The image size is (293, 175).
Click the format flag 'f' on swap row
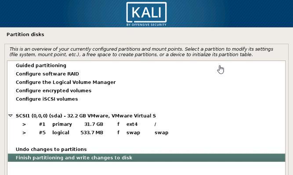(x=119, y=133)
